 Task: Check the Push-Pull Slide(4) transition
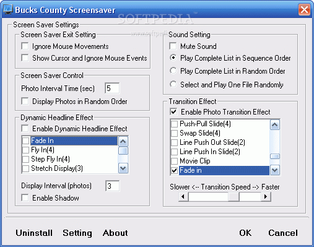[175, 124]
